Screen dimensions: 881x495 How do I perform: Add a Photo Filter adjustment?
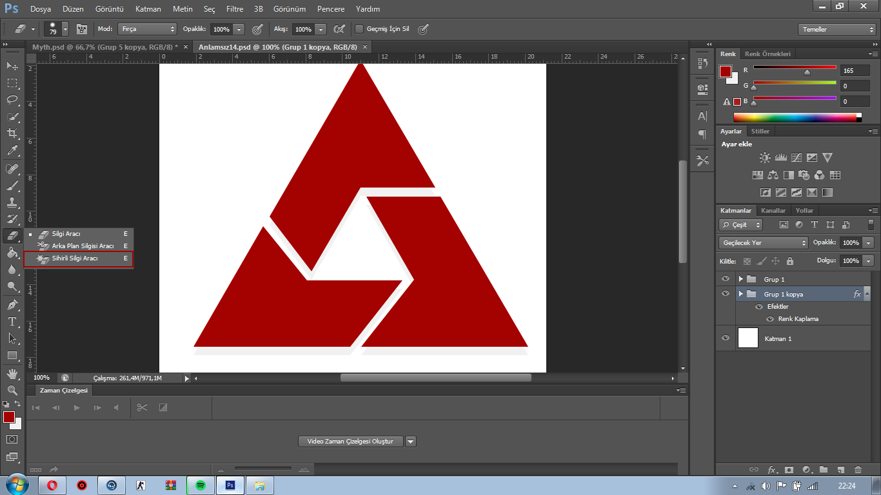(804, 175)
